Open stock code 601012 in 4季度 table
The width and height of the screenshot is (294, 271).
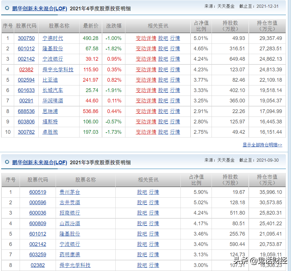[x=26, y=49]
